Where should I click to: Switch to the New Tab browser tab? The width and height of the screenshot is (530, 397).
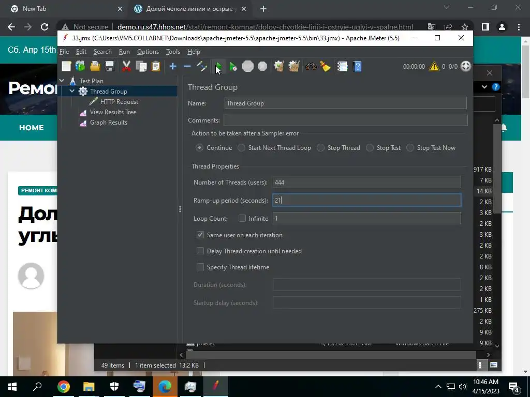coord(66,9)
